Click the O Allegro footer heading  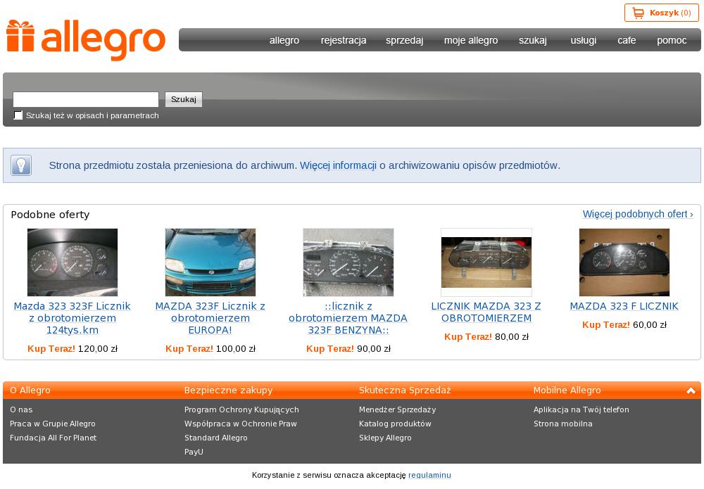point(30,390)
